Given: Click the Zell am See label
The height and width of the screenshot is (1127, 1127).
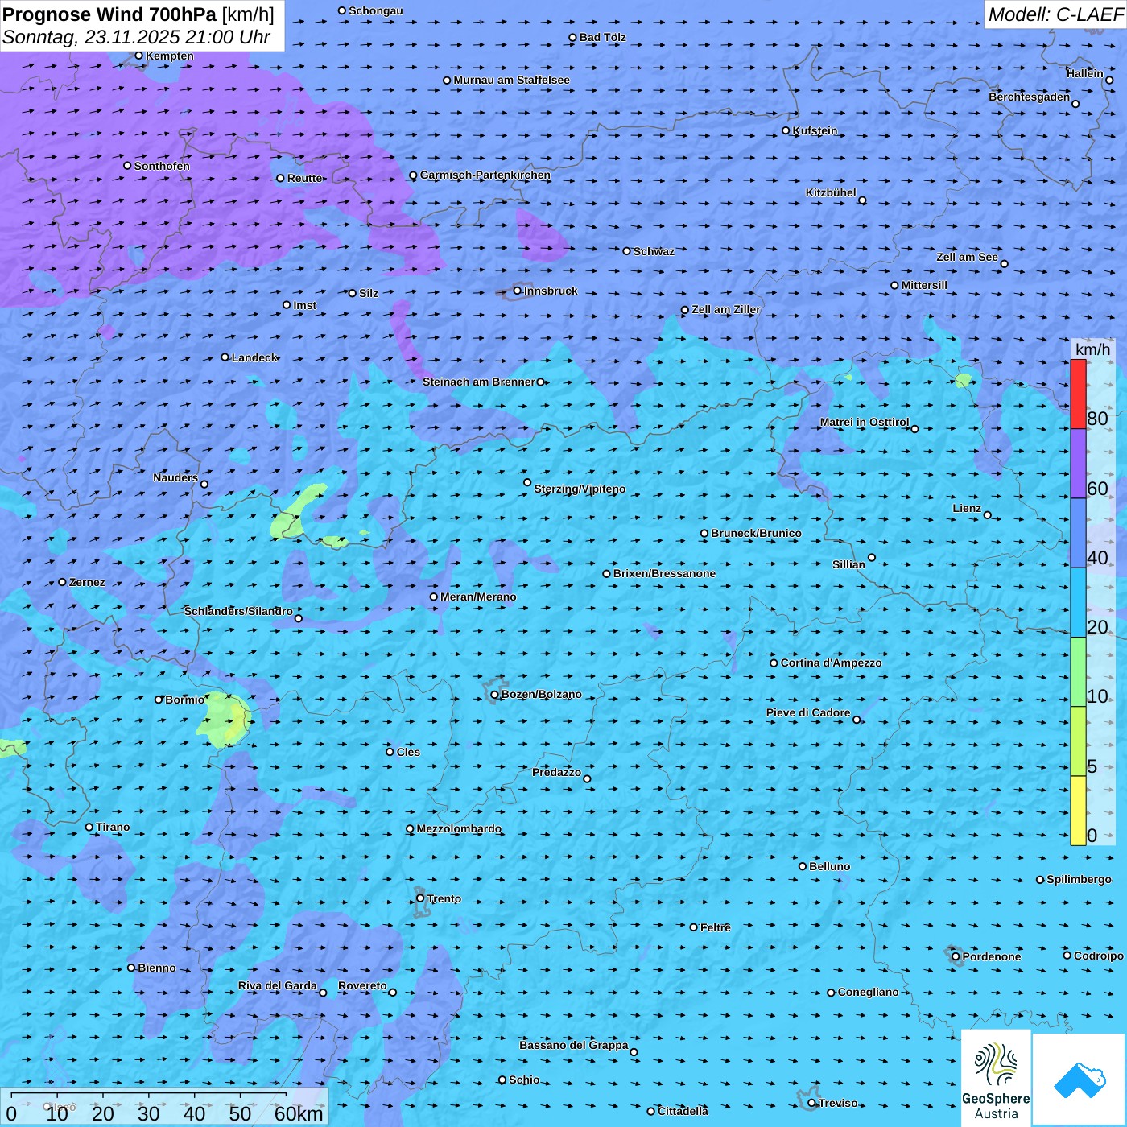Looking at the screenshot, I should coord(967,257).
